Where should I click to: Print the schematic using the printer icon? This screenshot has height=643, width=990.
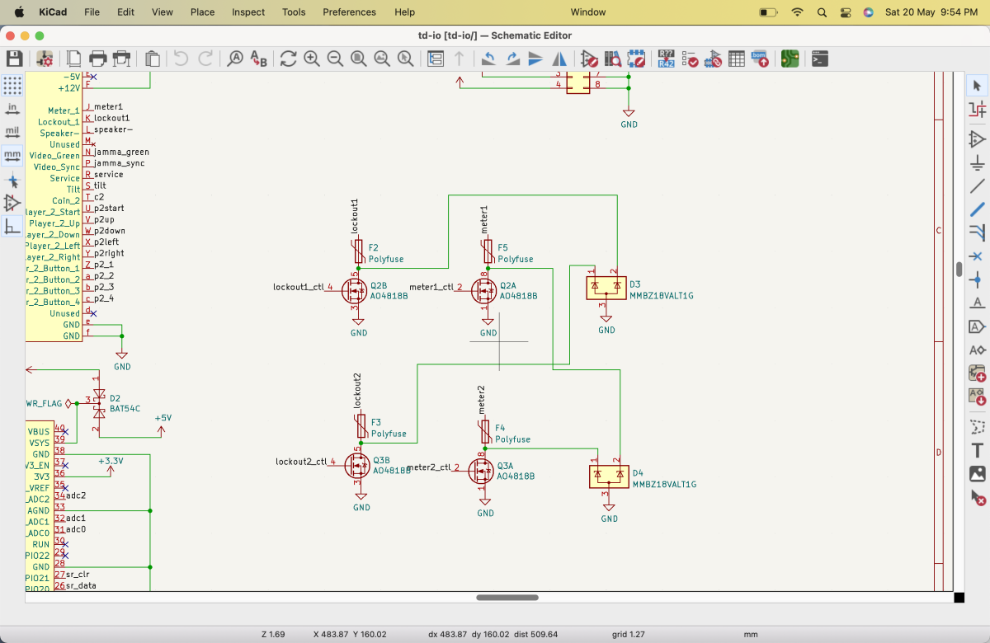click(98, 59)
